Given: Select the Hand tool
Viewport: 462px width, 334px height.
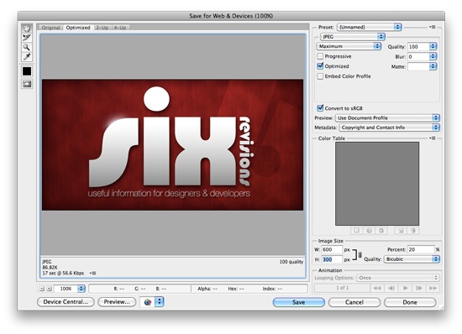Looking at the screenshot, I should [x=27, y=29].
